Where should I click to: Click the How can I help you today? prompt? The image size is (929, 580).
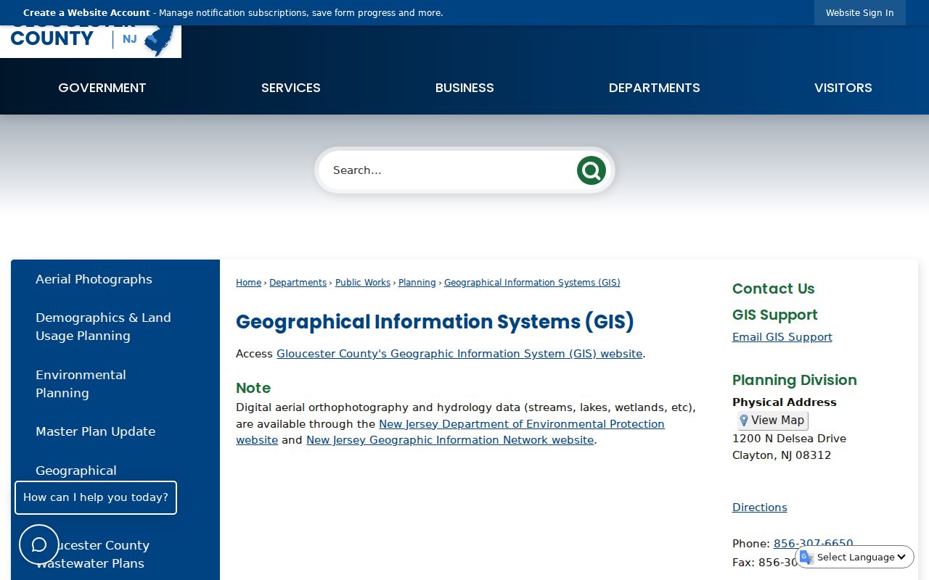coord(96,497)
